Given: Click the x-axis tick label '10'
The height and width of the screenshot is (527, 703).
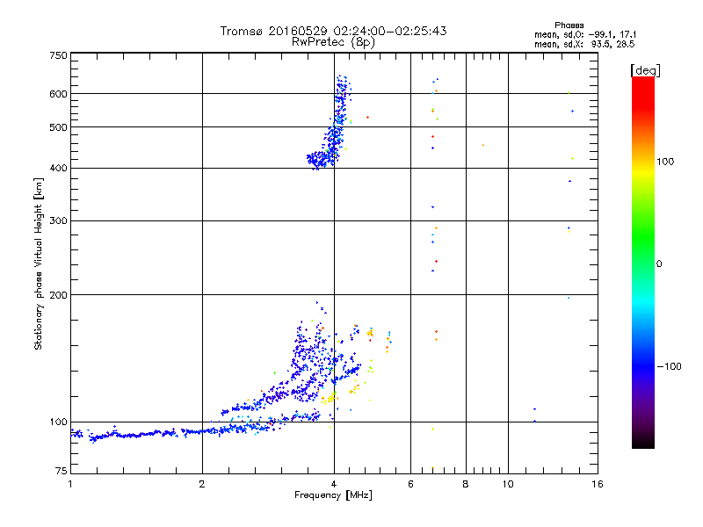Looking at the screenshot, I should 508,484.
